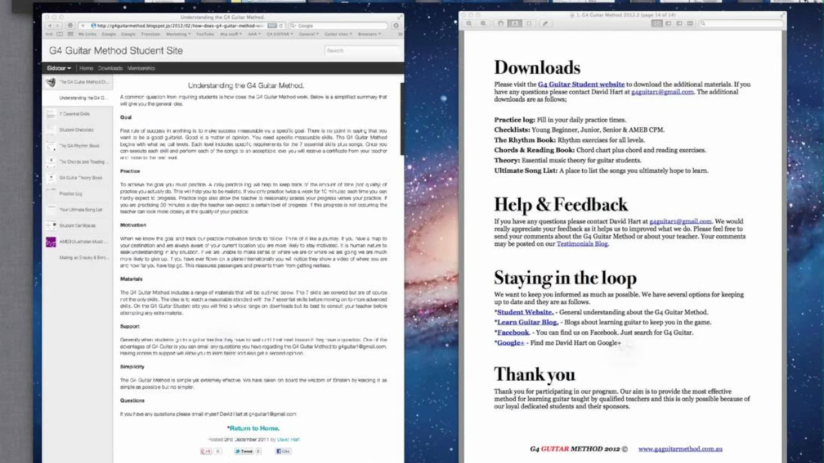Open the Memberships page in site navigation
The height and width of the screenshot is (463, 824).
[141, 68]
